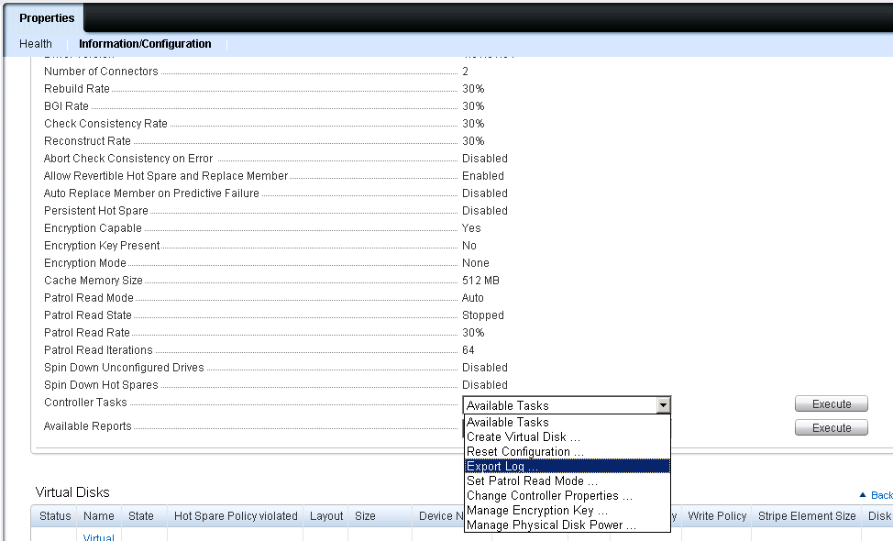This screenshot has height=541, width=893.
Task: Switch to the Health tab
Action: point(35,43)
